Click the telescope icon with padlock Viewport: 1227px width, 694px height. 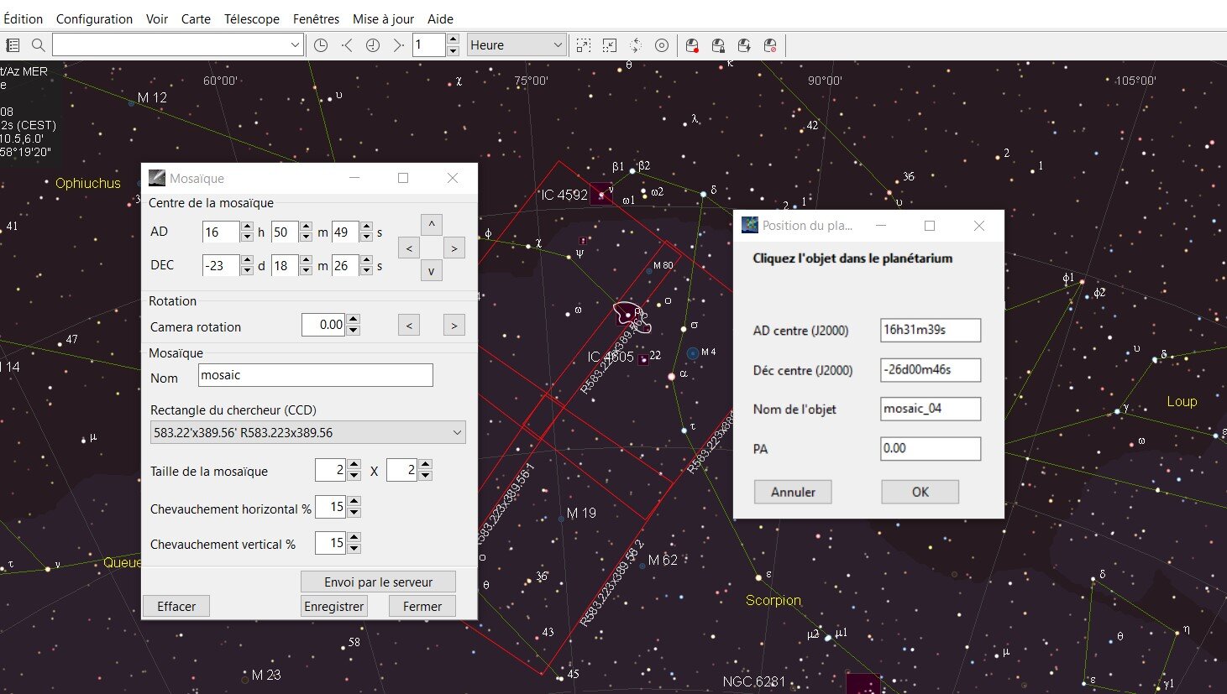click(x=718, y=45)
